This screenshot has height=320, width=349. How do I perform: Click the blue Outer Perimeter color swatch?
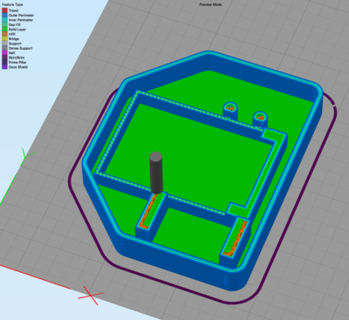4,15
